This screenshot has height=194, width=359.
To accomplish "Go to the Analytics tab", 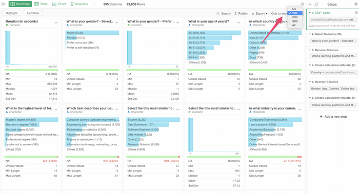I will 79,4.
